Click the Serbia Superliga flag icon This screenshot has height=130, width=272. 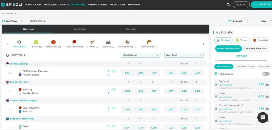coord(7,64)
